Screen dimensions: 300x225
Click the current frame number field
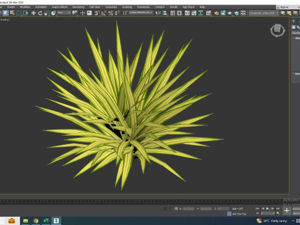[267, 213]
